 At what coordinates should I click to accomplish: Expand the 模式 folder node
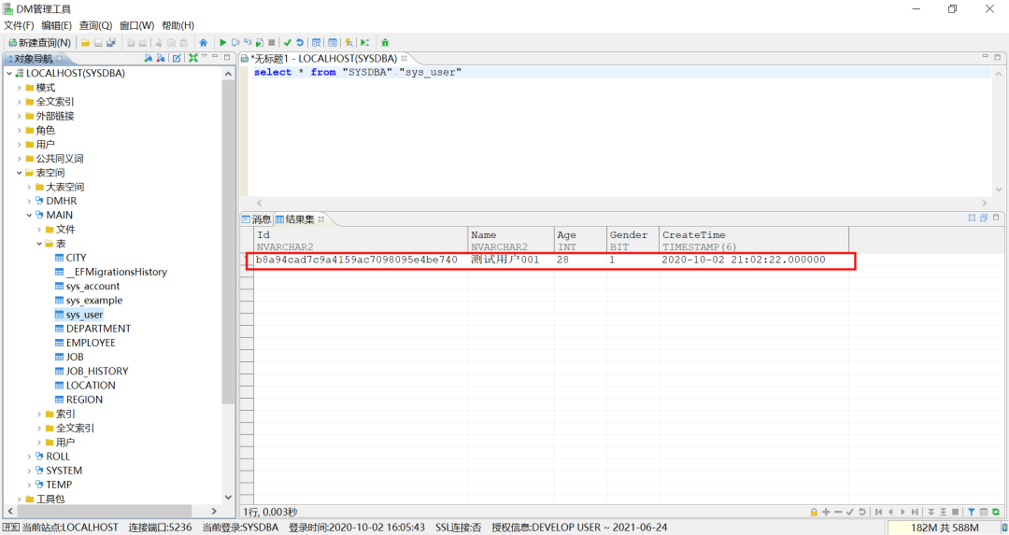click(x=20, y=88)
